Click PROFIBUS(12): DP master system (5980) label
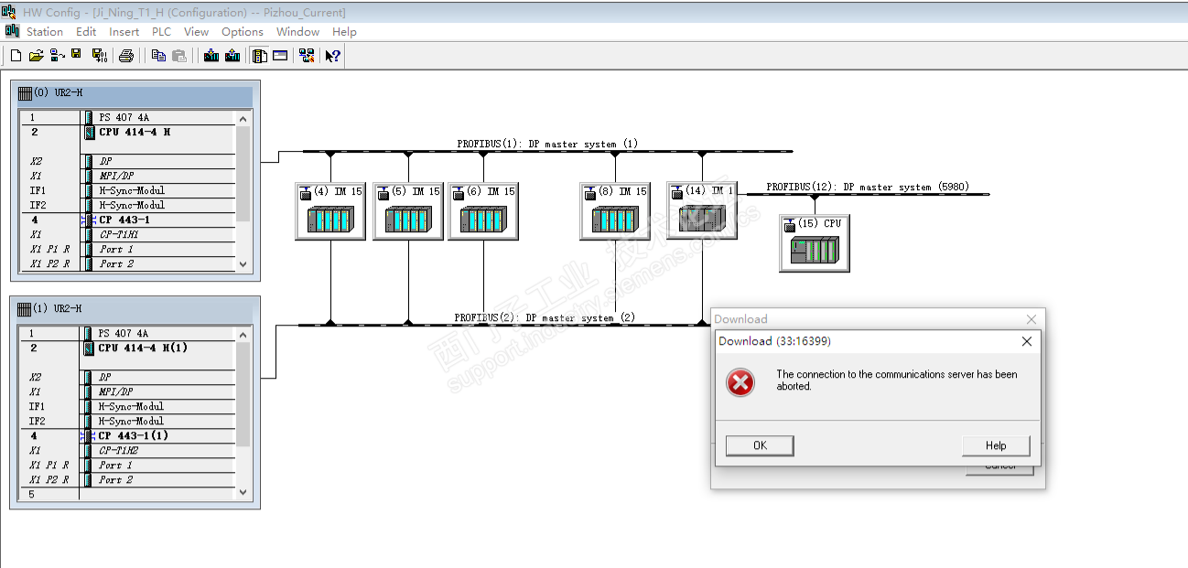 pos(867,187)
